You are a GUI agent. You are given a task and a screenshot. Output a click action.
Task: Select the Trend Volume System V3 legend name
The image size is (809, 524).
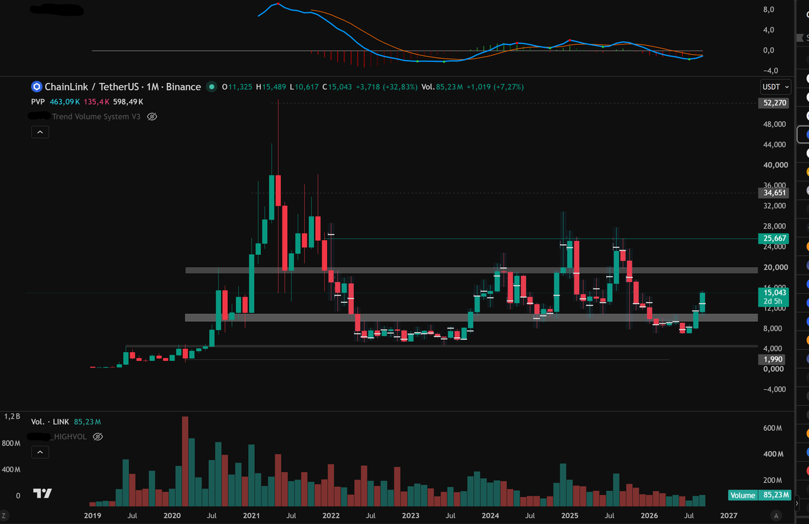coord(97,117)
